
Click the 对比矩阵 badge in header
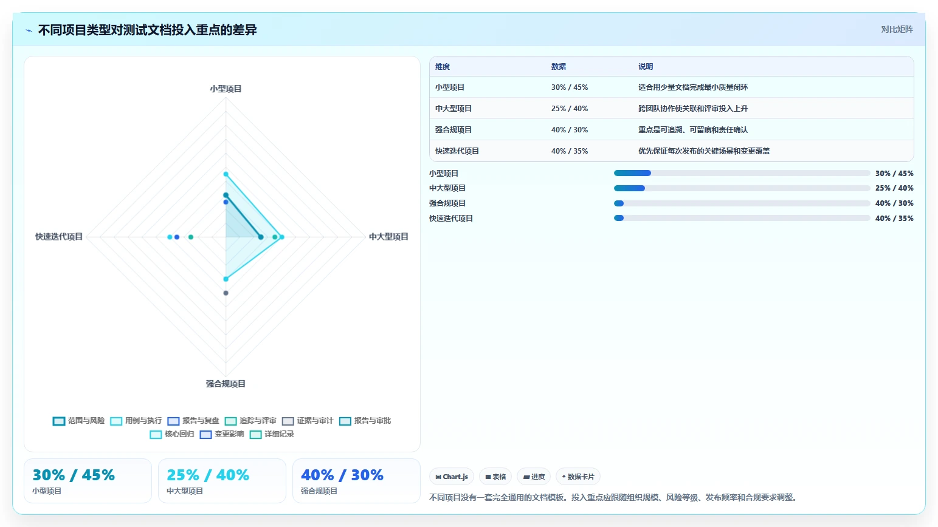pyautogui.click(x=897, y=29)
